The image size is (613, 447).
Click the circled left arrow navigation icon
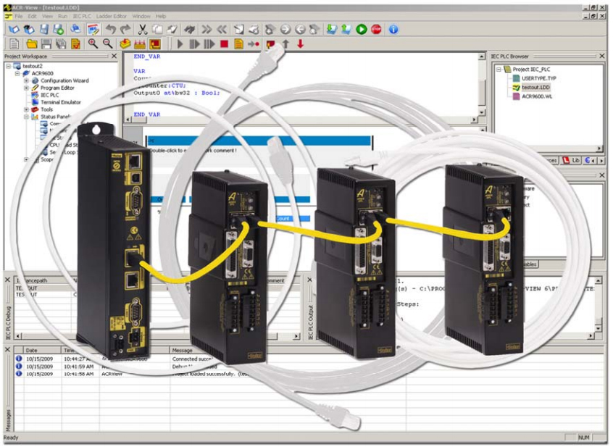tap(300, 29)
